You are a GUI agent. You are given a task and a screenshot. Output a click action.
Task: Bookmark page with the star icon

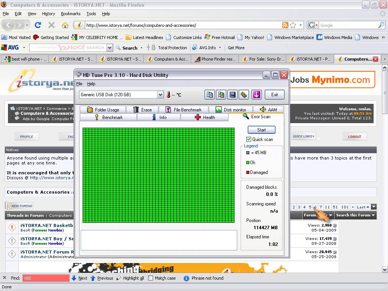point(293,25)
